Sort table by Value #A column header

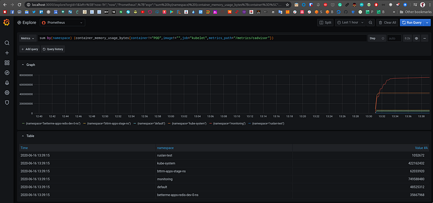click(422, 148)
